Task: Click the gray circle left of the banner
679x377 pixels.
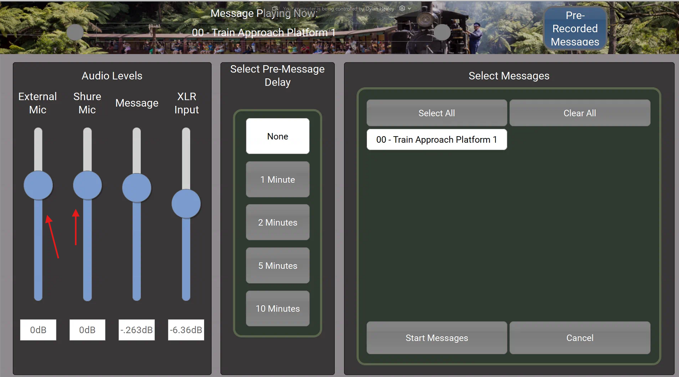Action: pos(75,32)
